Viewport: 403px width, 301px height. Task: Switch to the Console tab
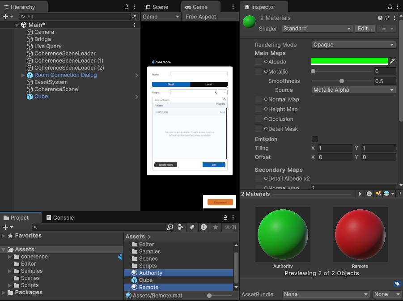click(x=59, y=218)
